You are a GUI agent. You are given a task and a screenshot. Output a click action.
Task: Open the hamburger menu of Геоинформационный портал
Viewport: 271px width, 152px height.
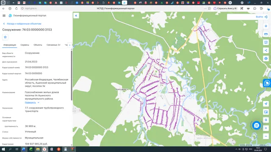(x=4, y=16)
